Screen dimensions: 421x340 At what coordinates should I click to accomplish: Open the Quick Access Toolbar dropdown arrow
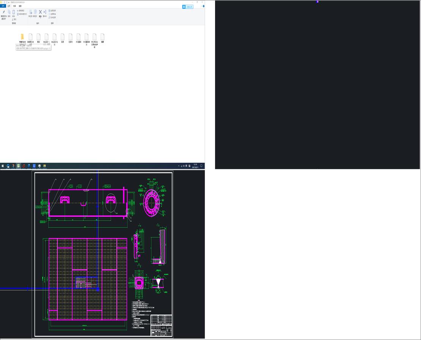[x=9, y=2]
